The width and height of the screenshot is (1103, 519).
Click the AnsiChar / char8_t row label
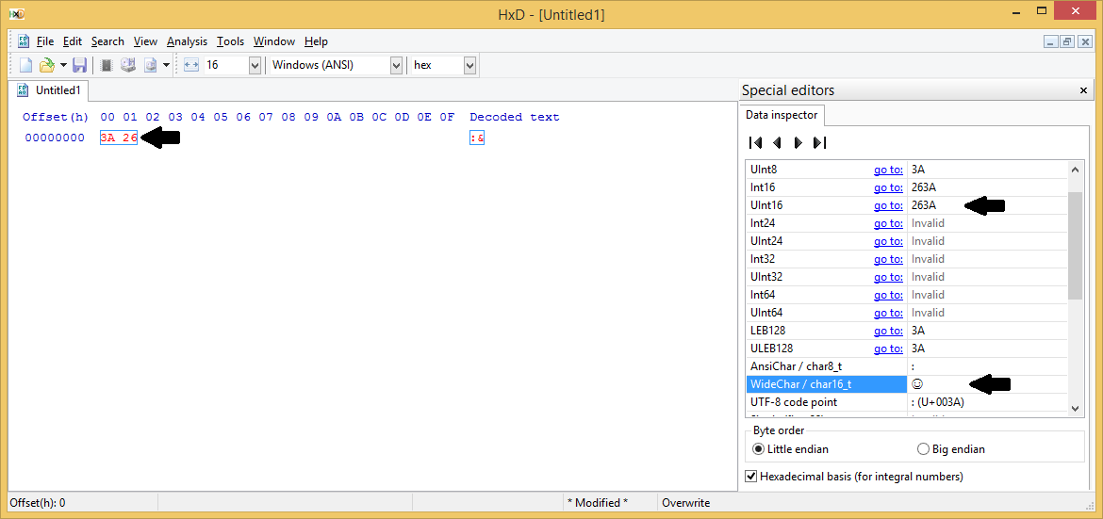(797, 366)
